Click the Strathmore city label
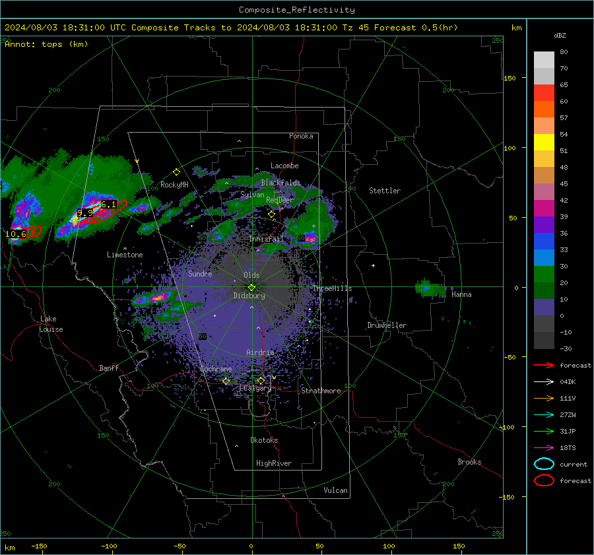 [x=321, y=391]
